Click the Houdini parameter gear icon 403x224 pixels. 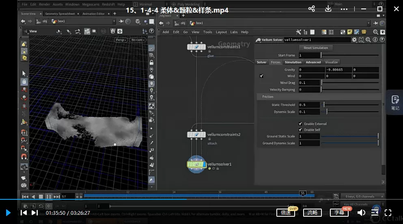tap(354, 40)
